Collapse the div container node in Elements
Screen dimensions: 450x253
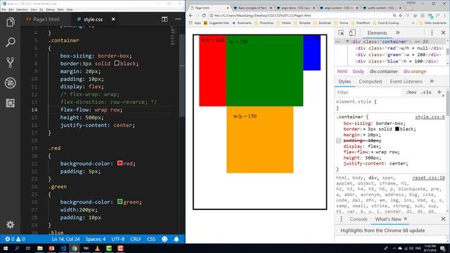(347, 41)
